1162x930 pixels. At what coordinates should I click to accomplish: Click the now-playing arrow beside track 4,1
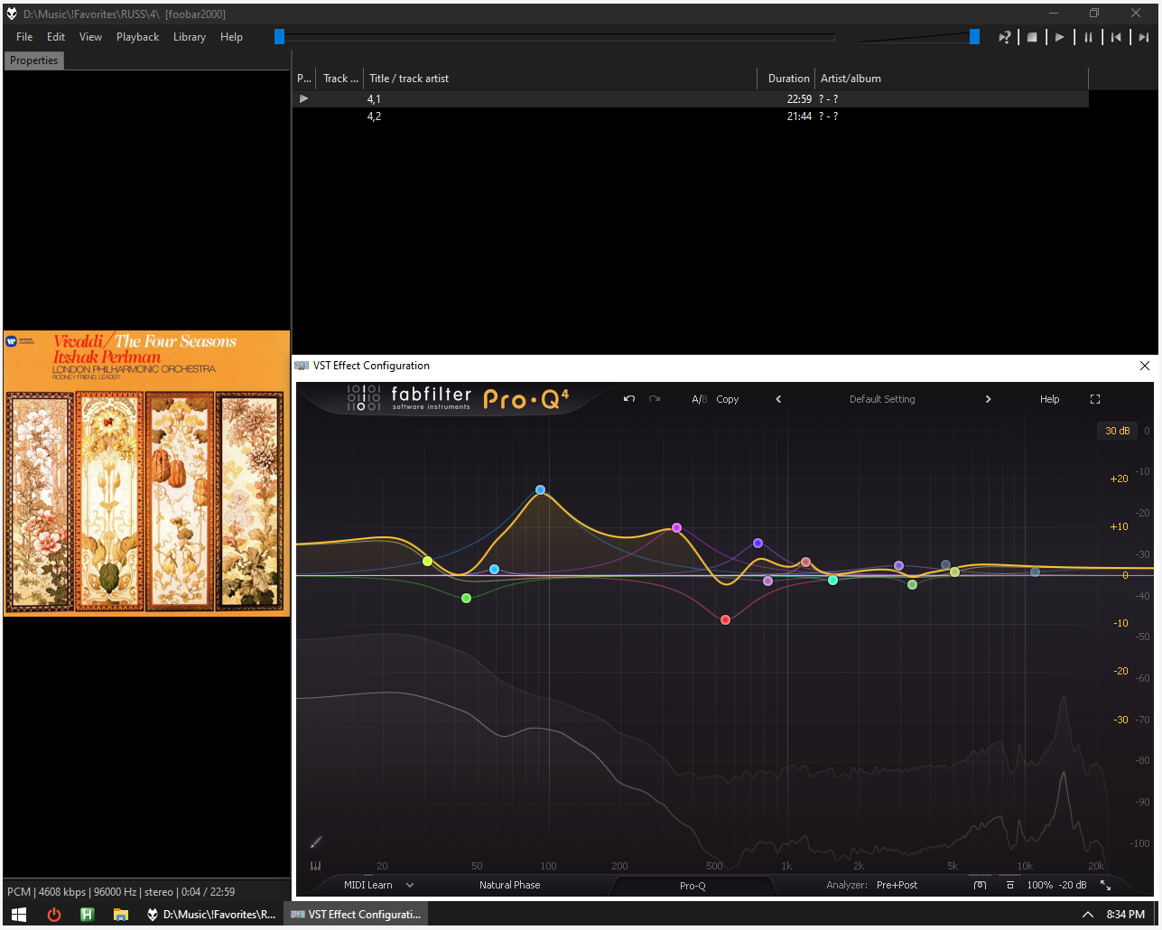304,98
